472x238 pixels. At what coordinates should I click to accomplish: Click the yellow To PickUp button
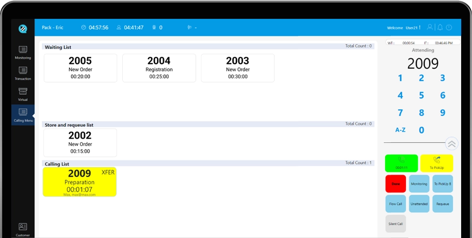click(x=437, y=163)
